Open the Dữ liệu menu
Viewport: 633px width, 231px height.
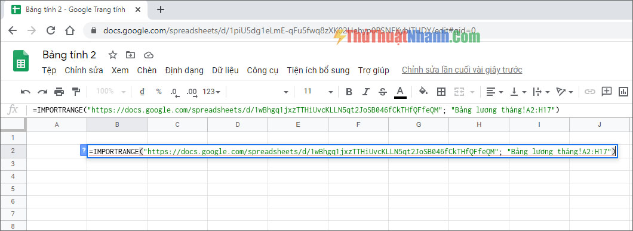[225, 70]
